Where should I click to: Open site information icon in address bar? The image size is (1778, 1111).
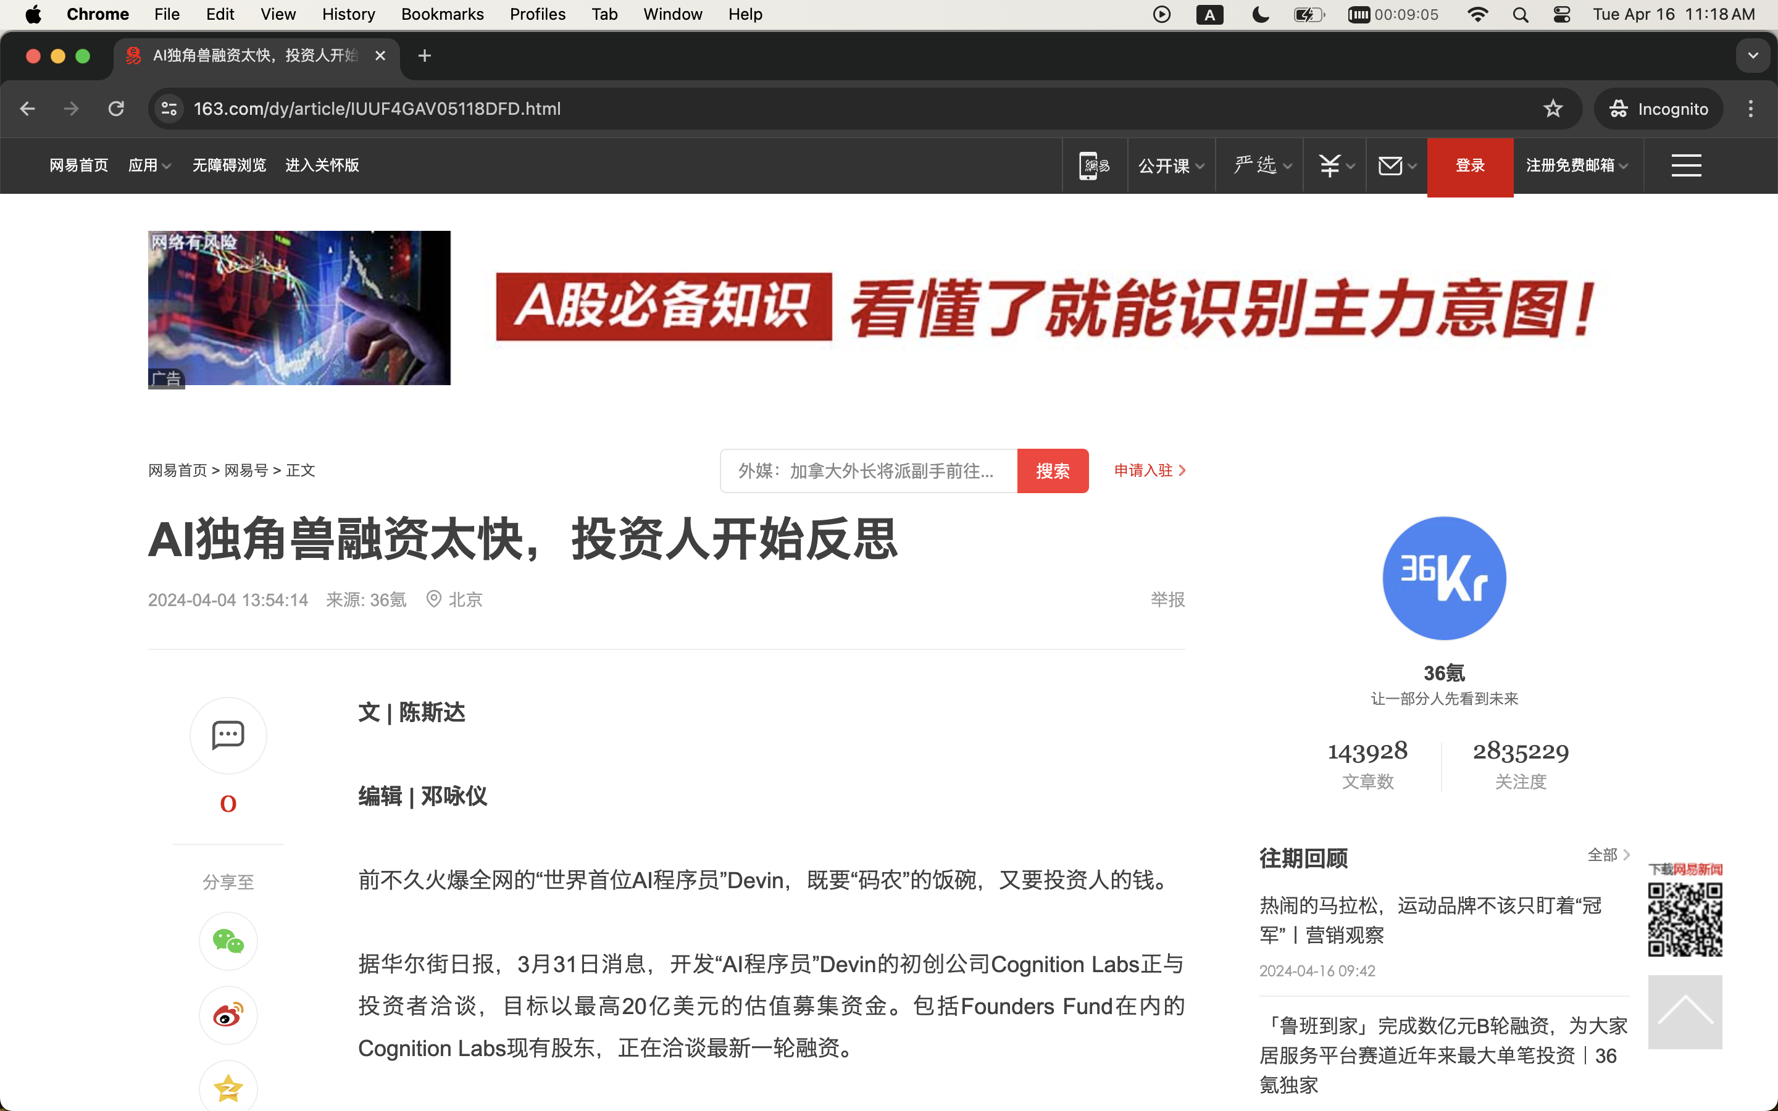[170, 109]
